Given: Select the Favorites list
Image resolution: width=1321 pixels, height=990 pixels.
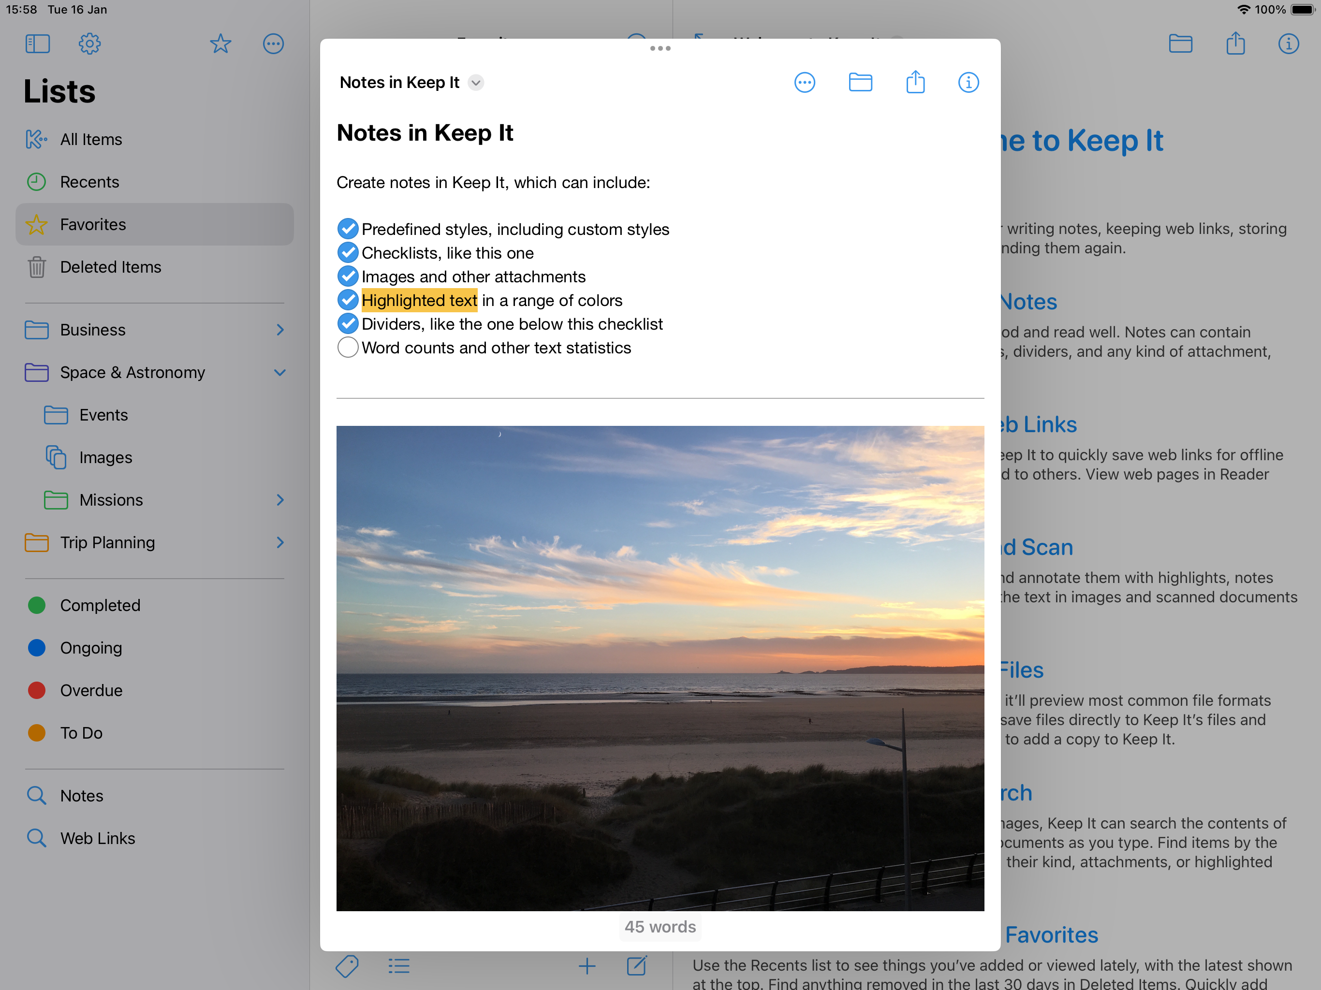Looking at the screenshot, I should pos(155,224).
